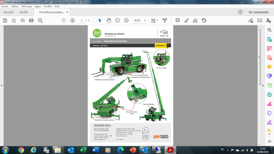Bookmark the file with the star icon
Screen dimensions: 274x154
pos(14,21)
